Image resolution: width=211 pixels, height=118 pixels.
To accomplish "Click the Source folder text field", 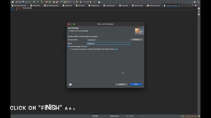I will pyautogui.click(x=108, y=40).
